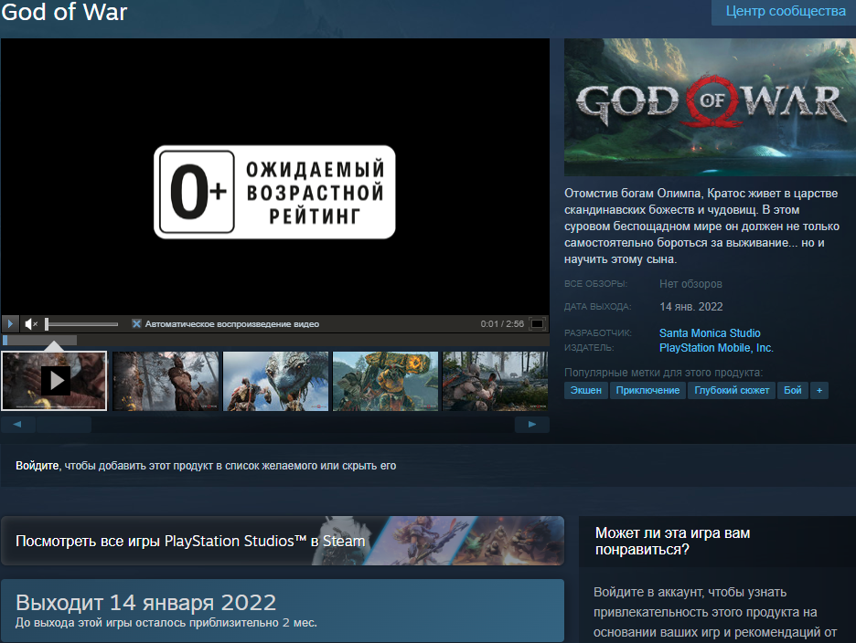Select the trailer thumbnail with play icon
Screen dimensions: 856x643
(55, 381)
